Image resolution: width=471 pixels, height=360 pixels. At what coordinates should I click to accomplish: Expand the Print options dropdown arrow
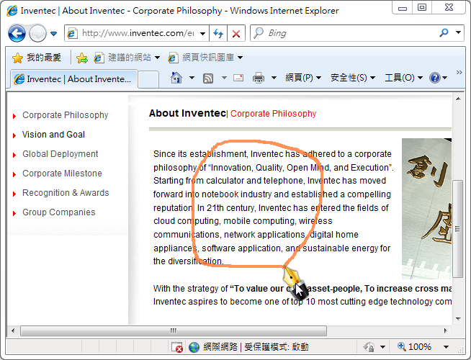coord(274,78)
